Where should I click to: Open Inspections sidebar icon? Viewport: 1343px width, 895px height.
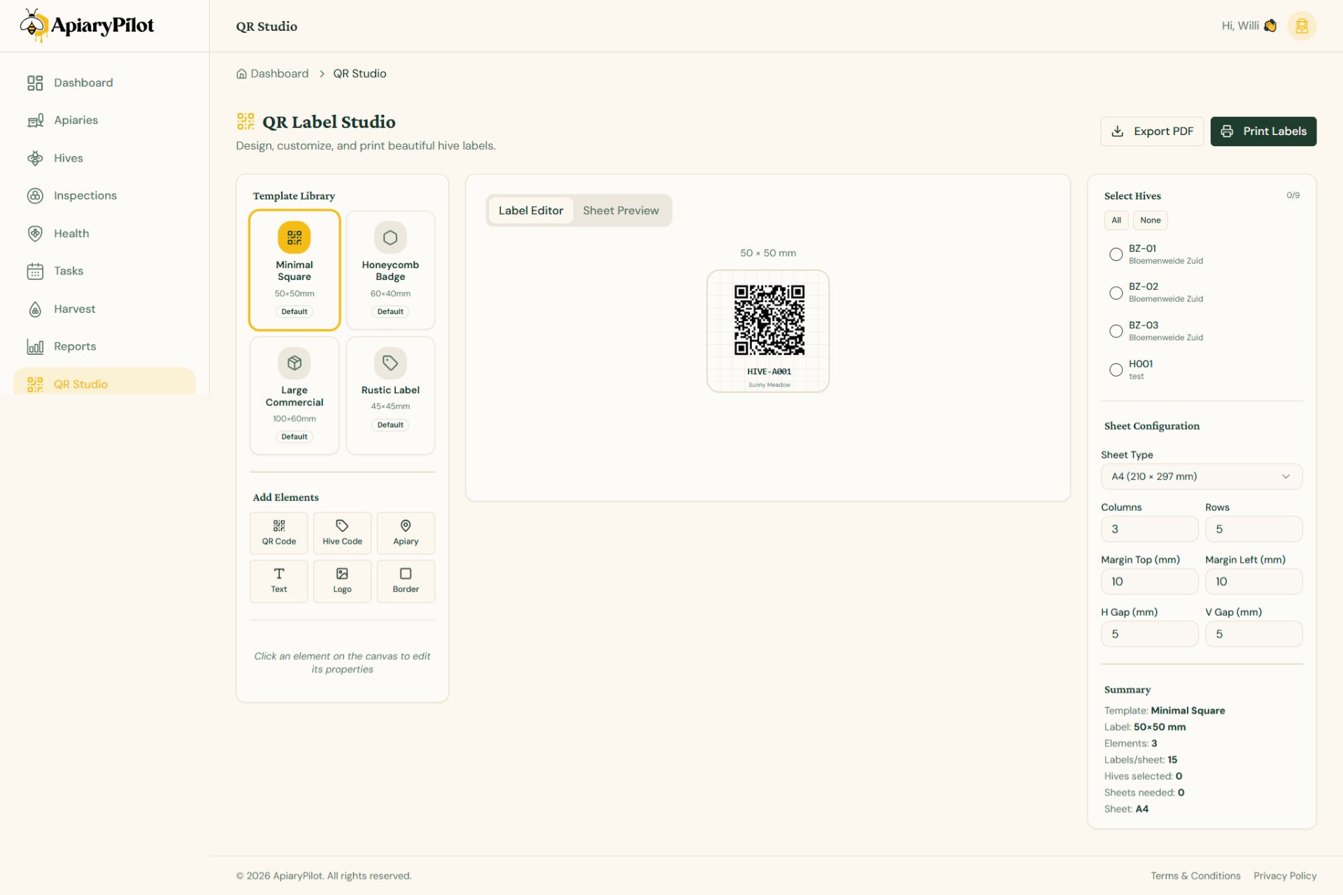pyautogui.click(x=35, y=196)
